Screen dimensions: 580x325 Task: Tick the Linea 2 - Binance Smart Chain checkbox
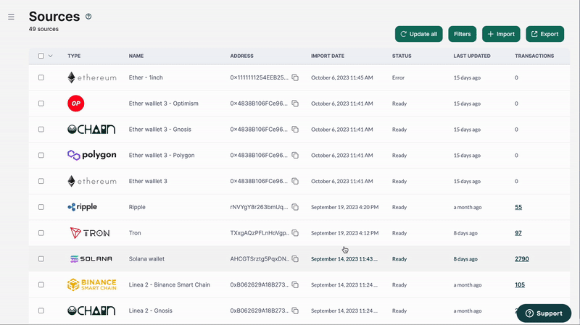[41, 284]
